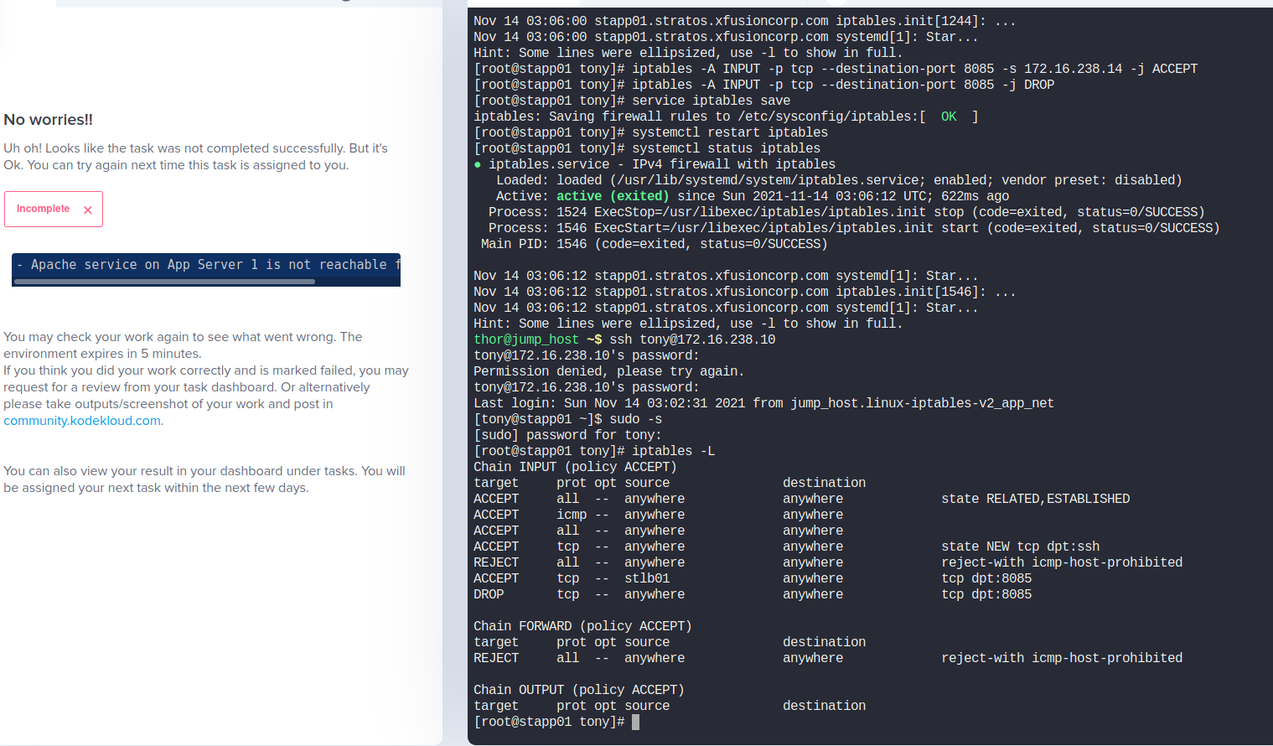Click the FORWARD chain REJECT rule line

[828, 658]
